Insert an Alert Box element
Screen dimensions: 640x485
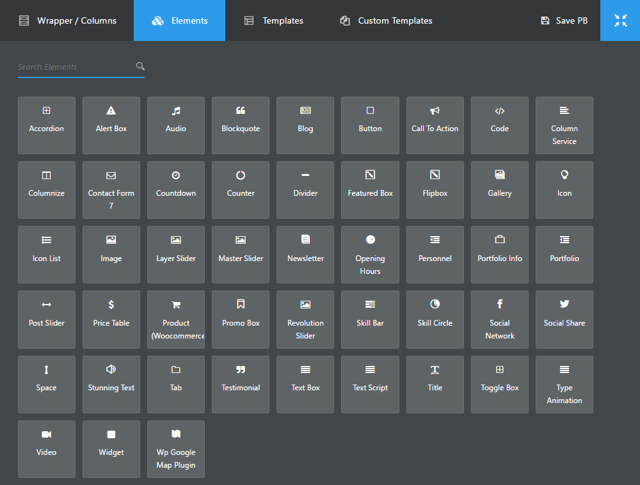tap(111, 125)
